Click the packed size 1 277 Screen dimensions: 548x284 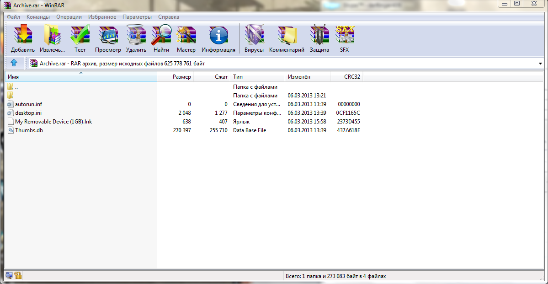pyautogui.click(x=221, y=113)
